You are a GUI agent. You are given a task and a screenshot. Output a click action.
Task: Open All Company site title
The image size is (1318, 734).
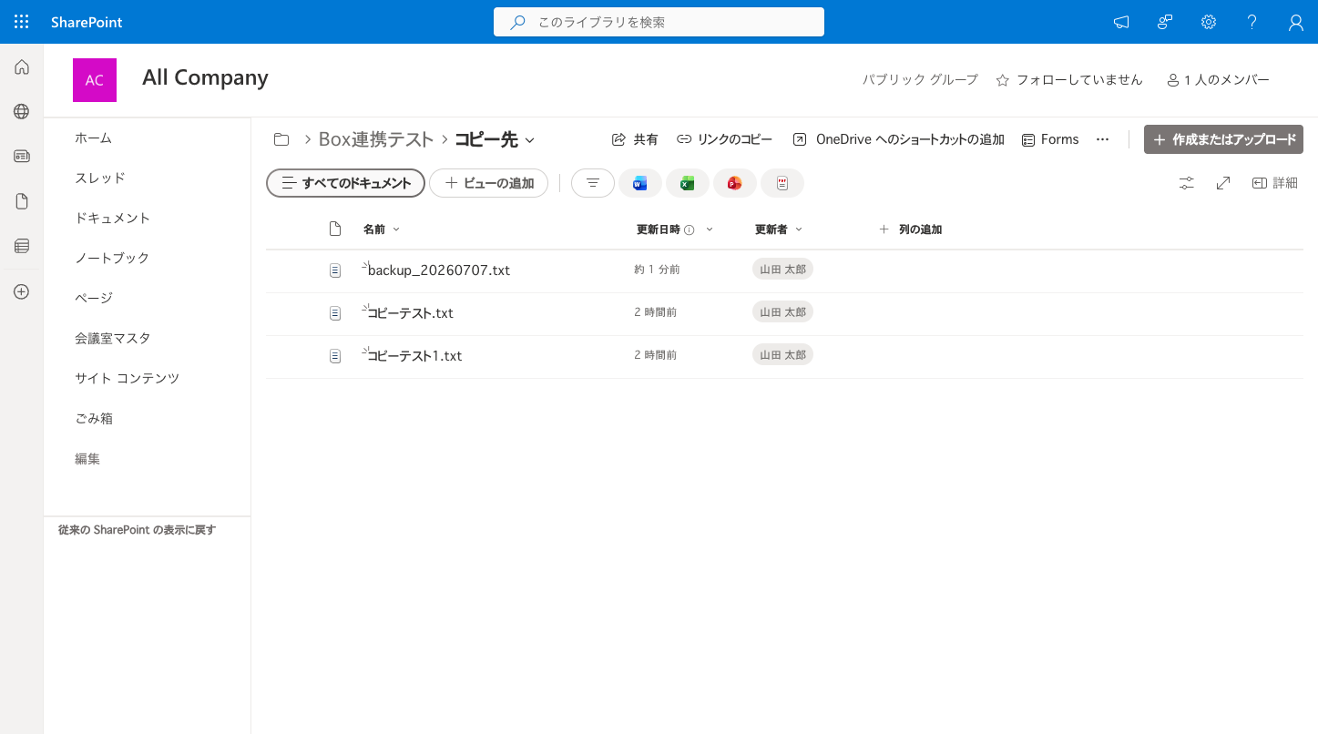(x=205, y=77)
